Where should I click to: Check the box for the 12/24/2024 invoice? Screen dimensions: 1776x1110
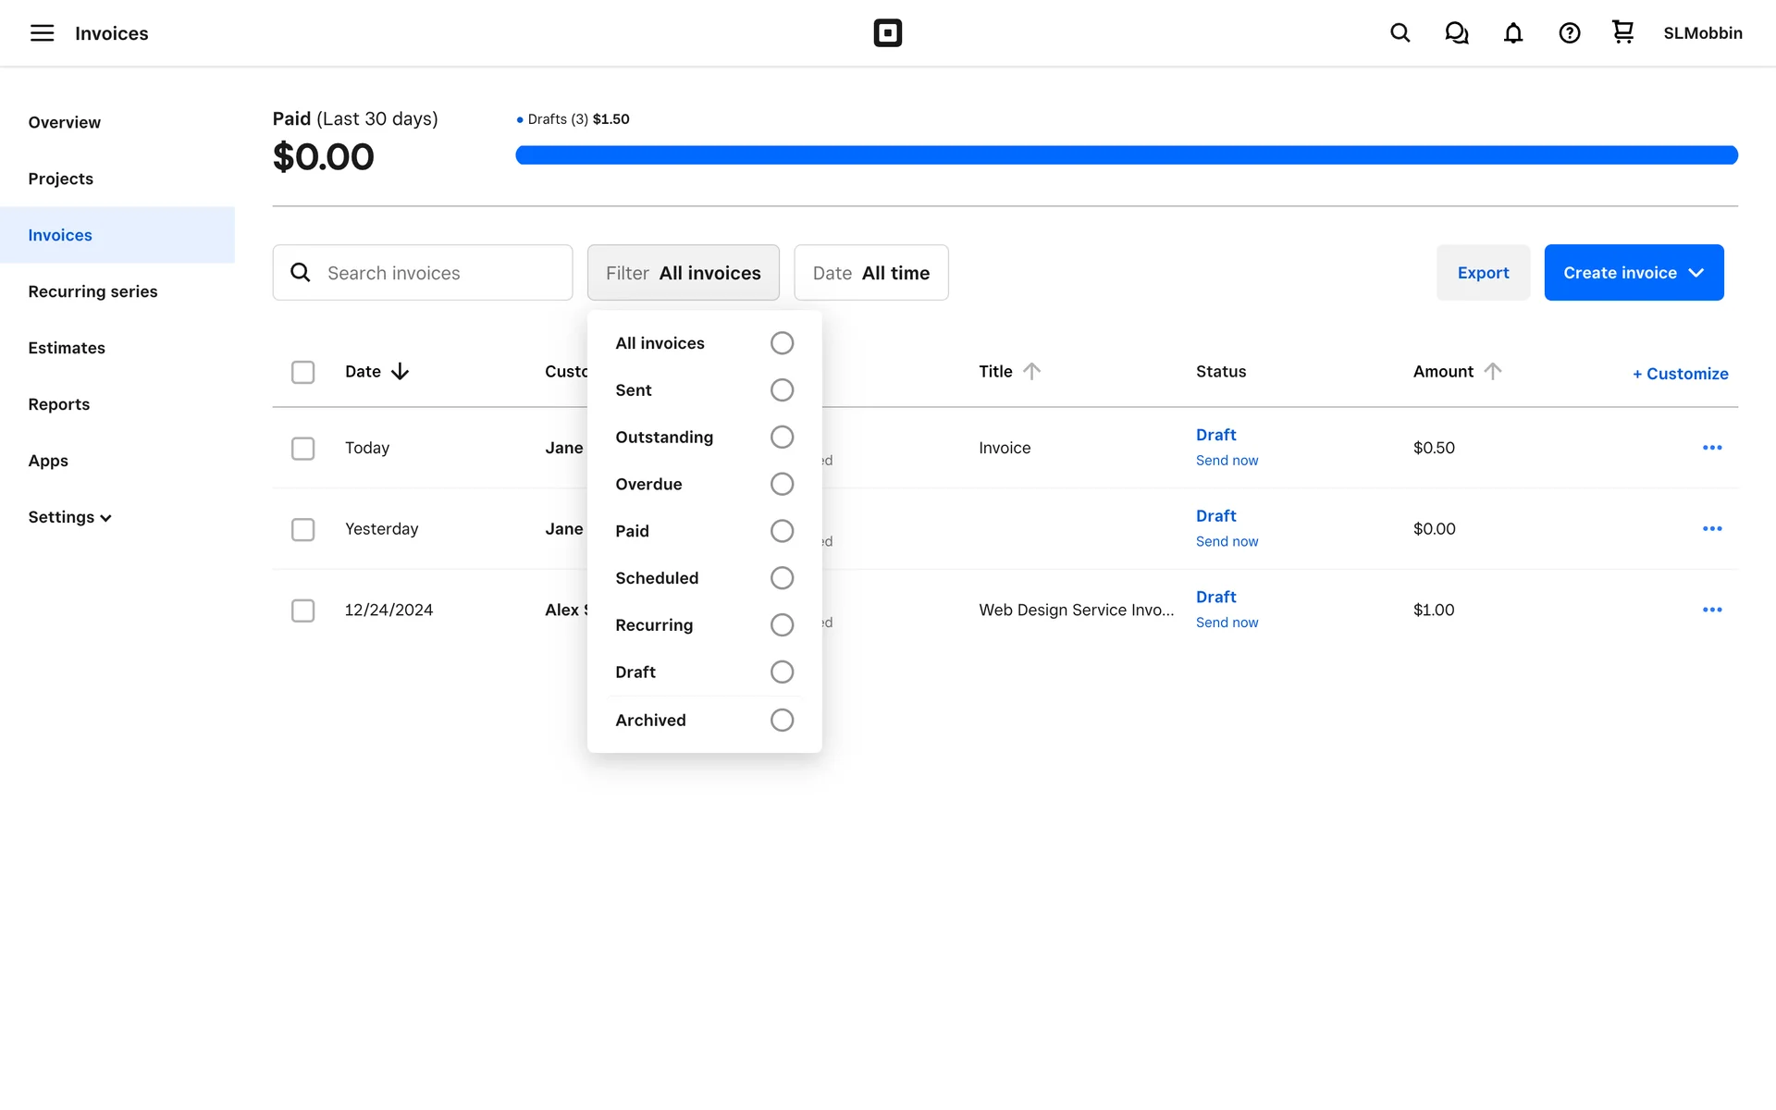coord(302,610)
